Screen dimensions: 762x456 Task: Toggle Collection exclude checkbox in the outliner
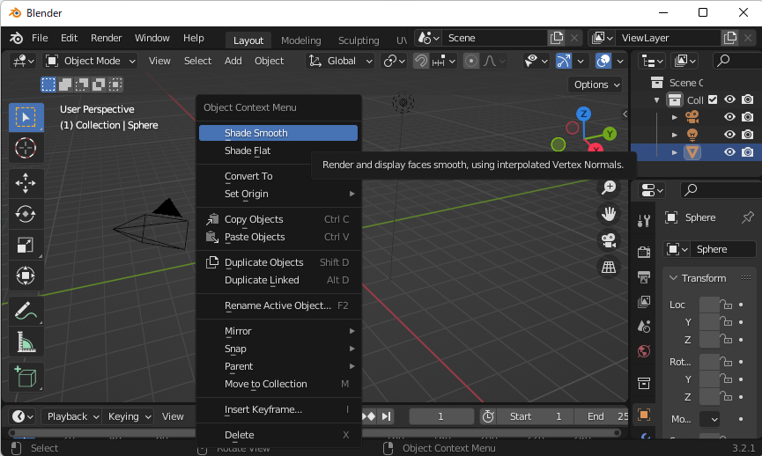713,100
